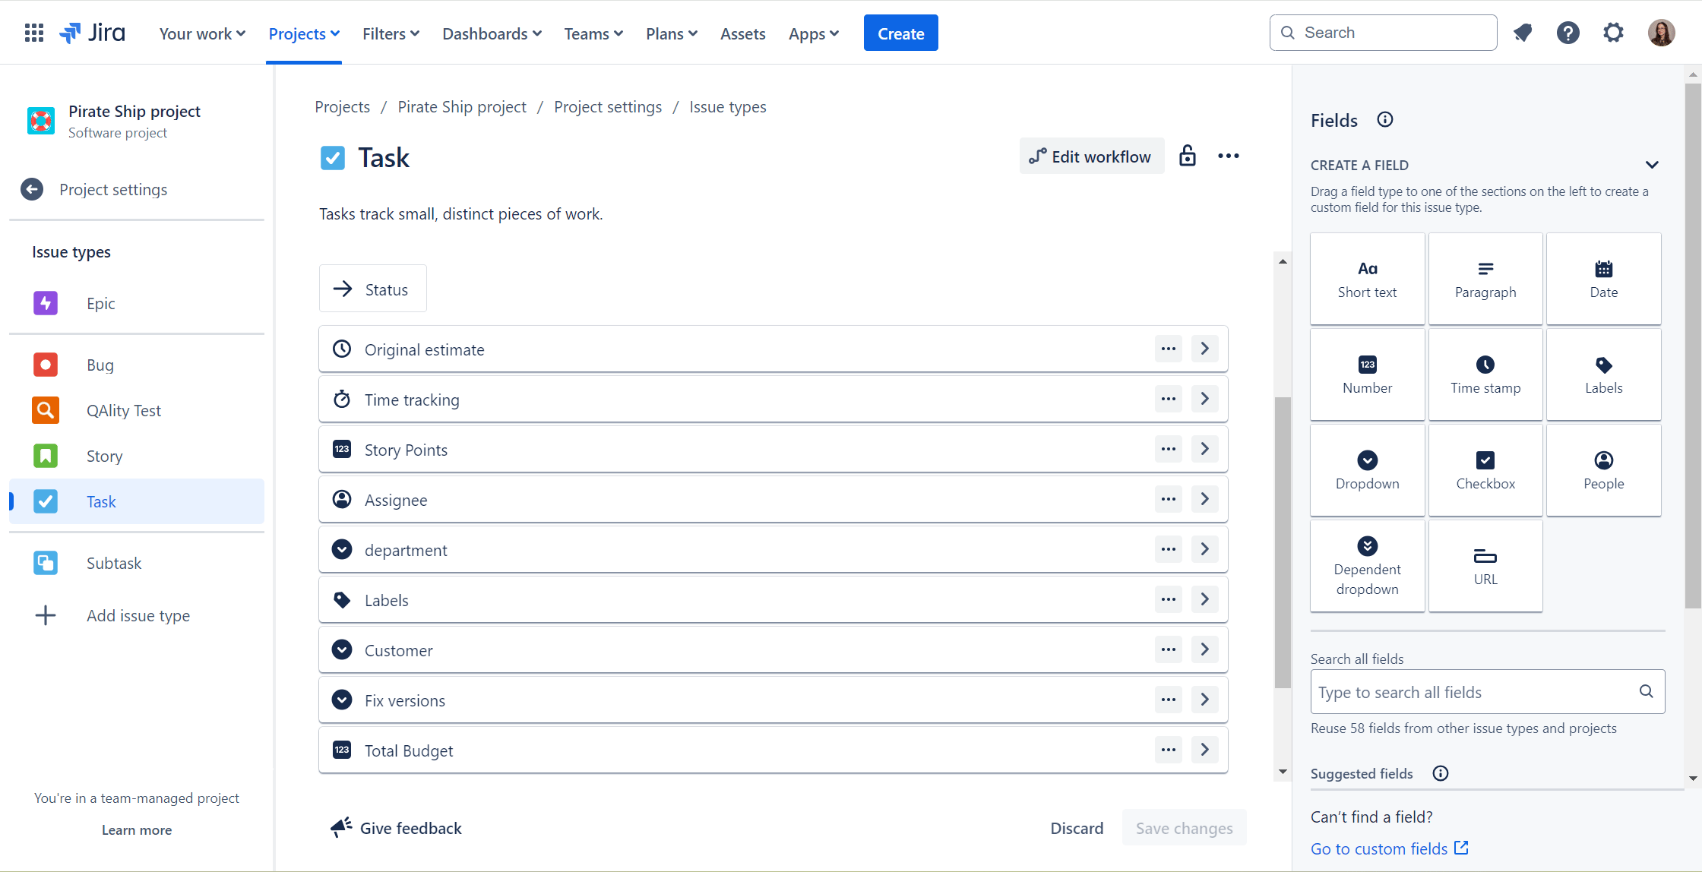Open the help question mark icon
This screenshot has height=872, width=1702.
(x=1568, y=33)
